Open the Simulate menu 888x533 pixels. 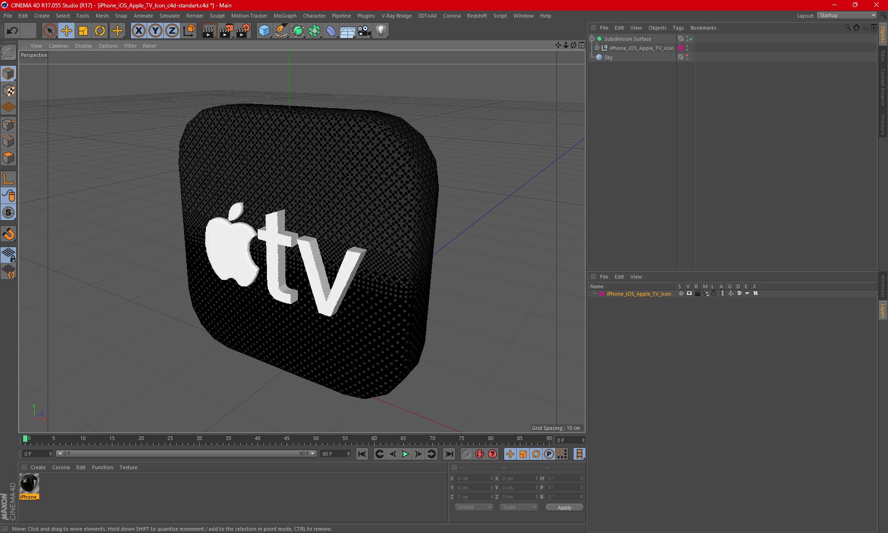pyautogui.click(x=170, y=16)
